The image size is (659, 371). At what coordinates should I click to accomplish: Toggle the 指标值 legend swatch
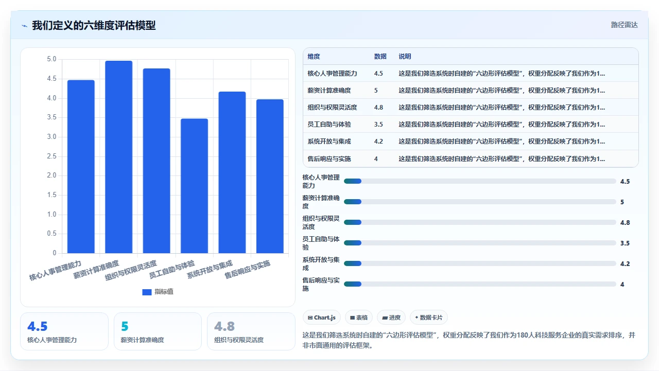147,292
